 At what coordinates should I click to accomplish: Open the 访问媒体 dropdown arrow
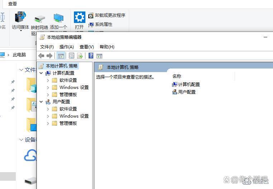[x=21, y=31]
